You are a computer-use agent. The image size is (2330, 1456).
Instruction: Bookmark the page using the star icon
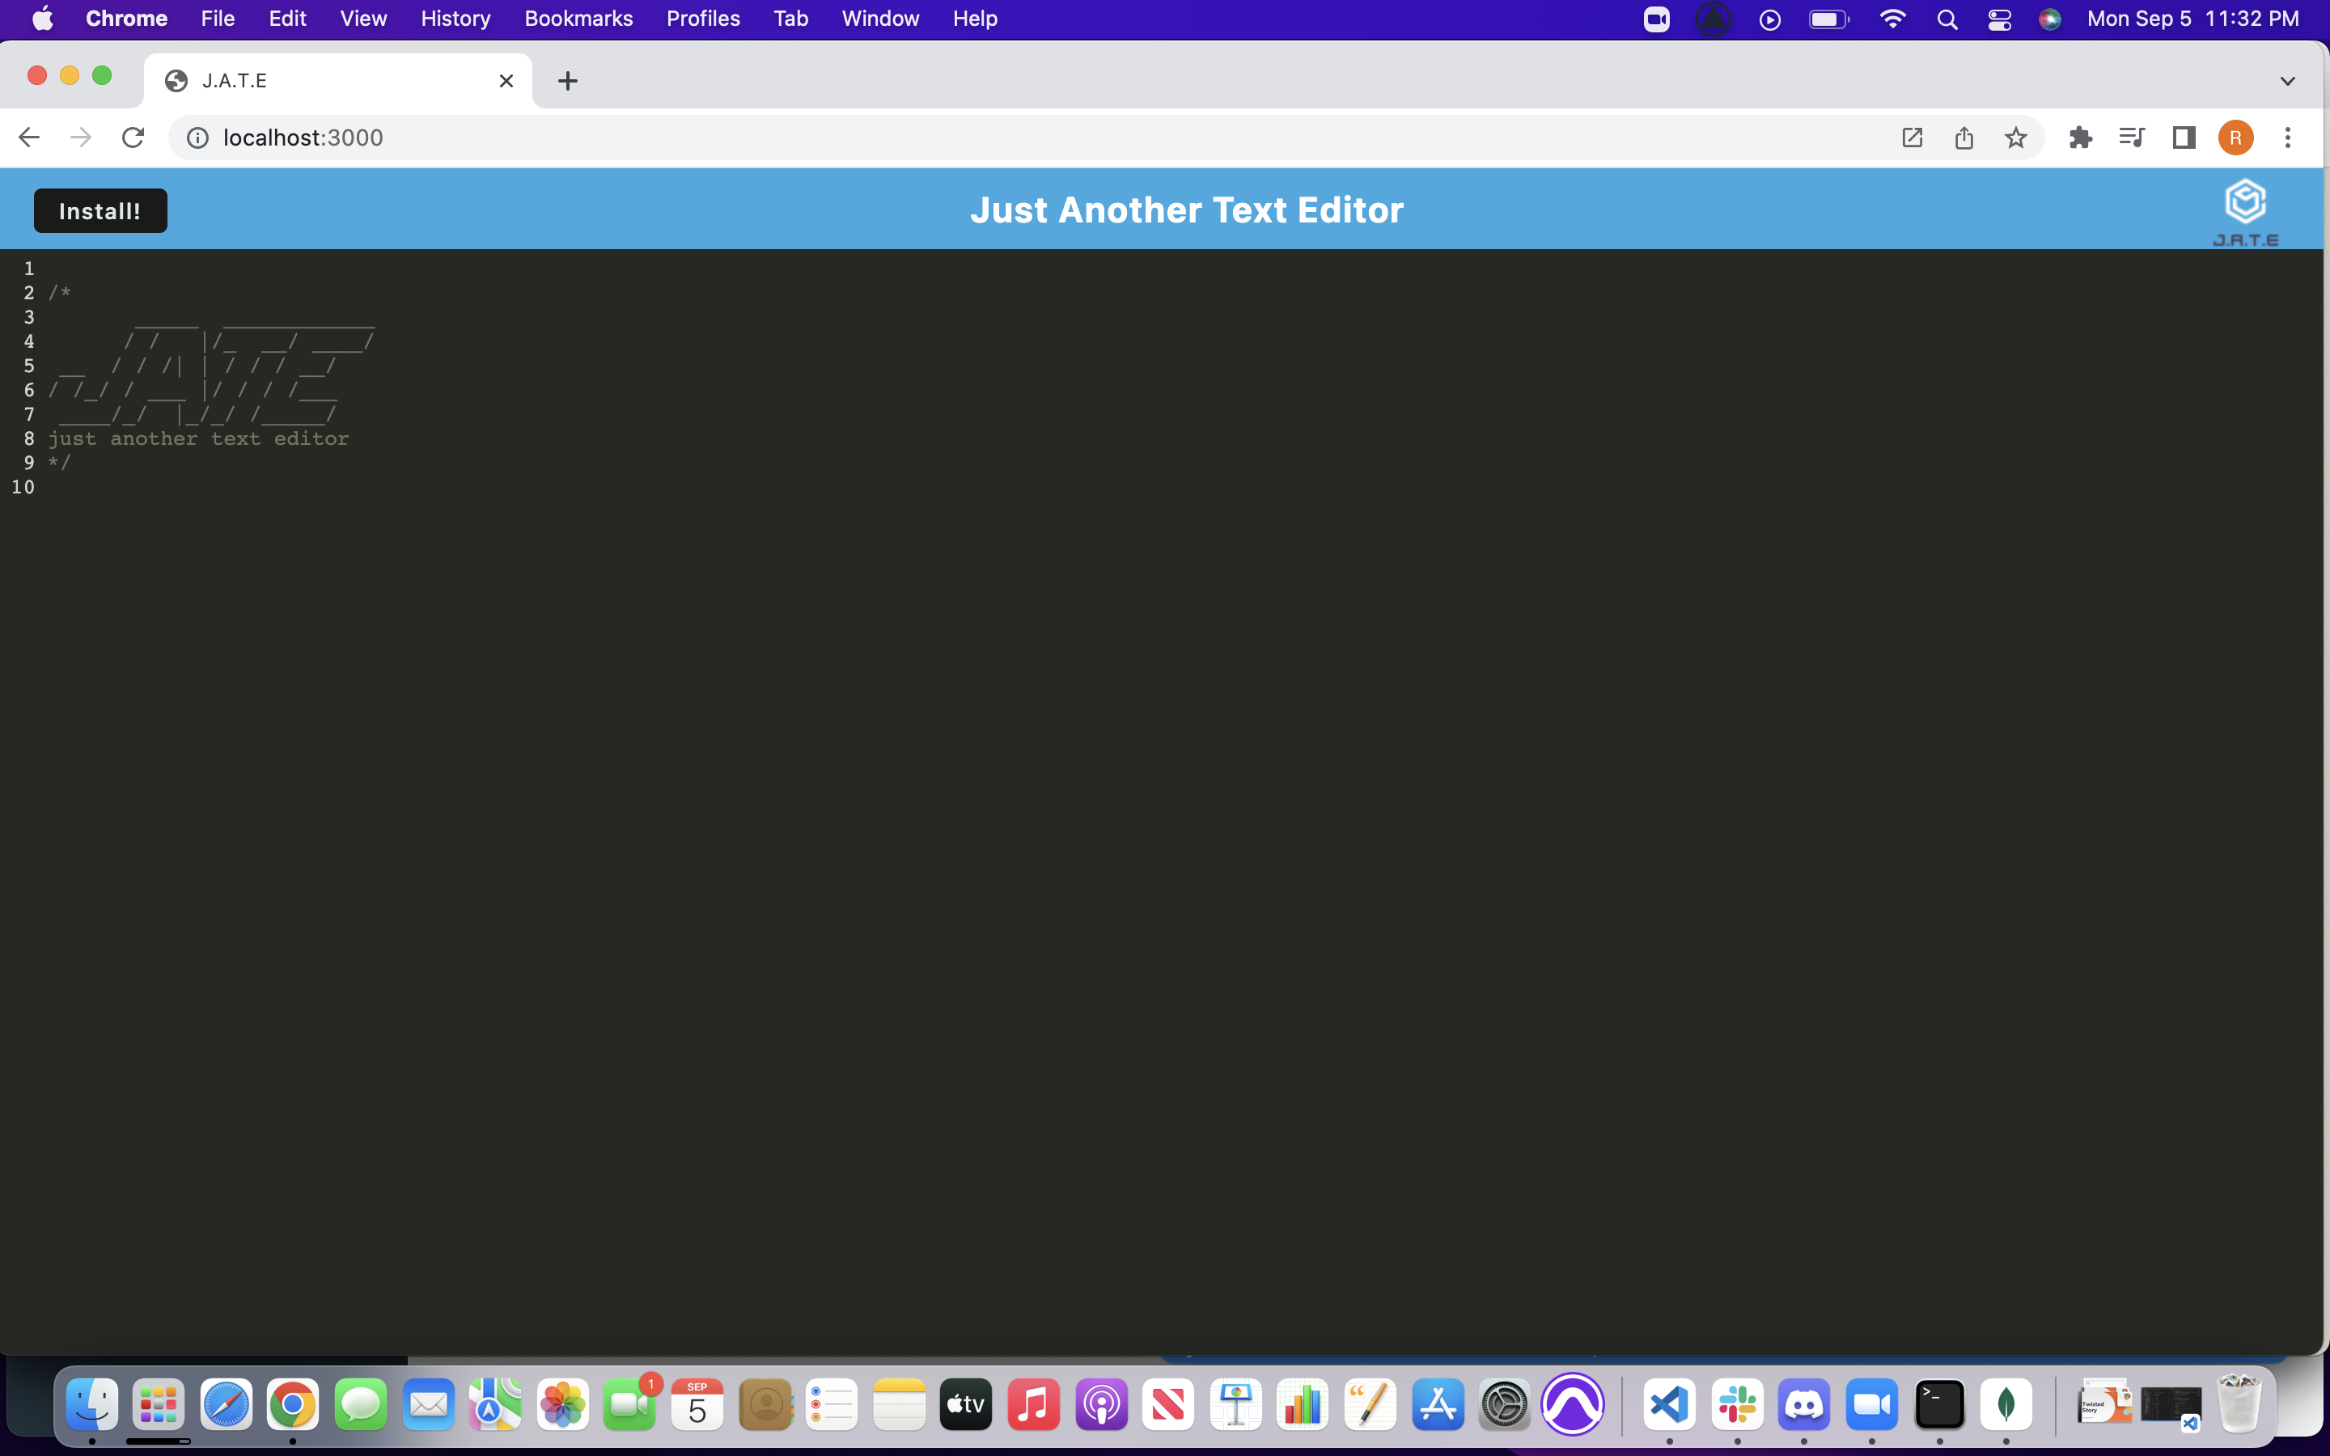coord(2016,137)
